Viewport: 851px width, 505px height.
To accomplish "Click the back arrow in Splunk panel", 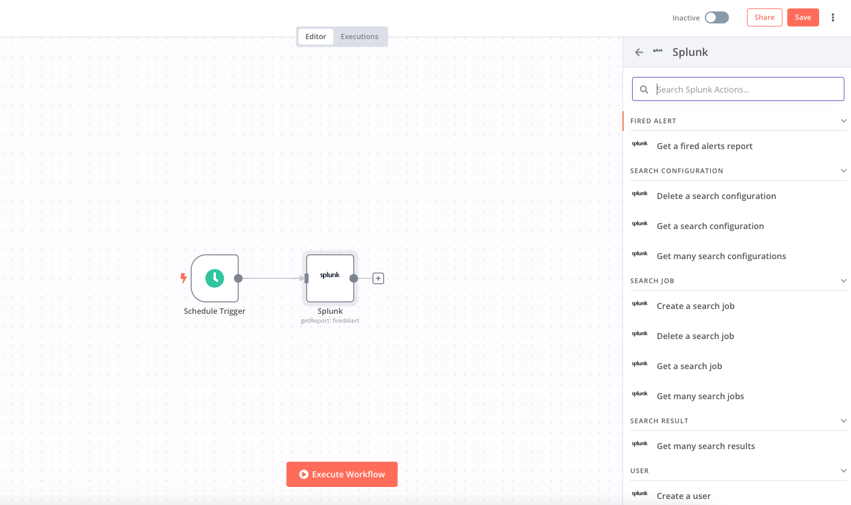I will (639, 52).
